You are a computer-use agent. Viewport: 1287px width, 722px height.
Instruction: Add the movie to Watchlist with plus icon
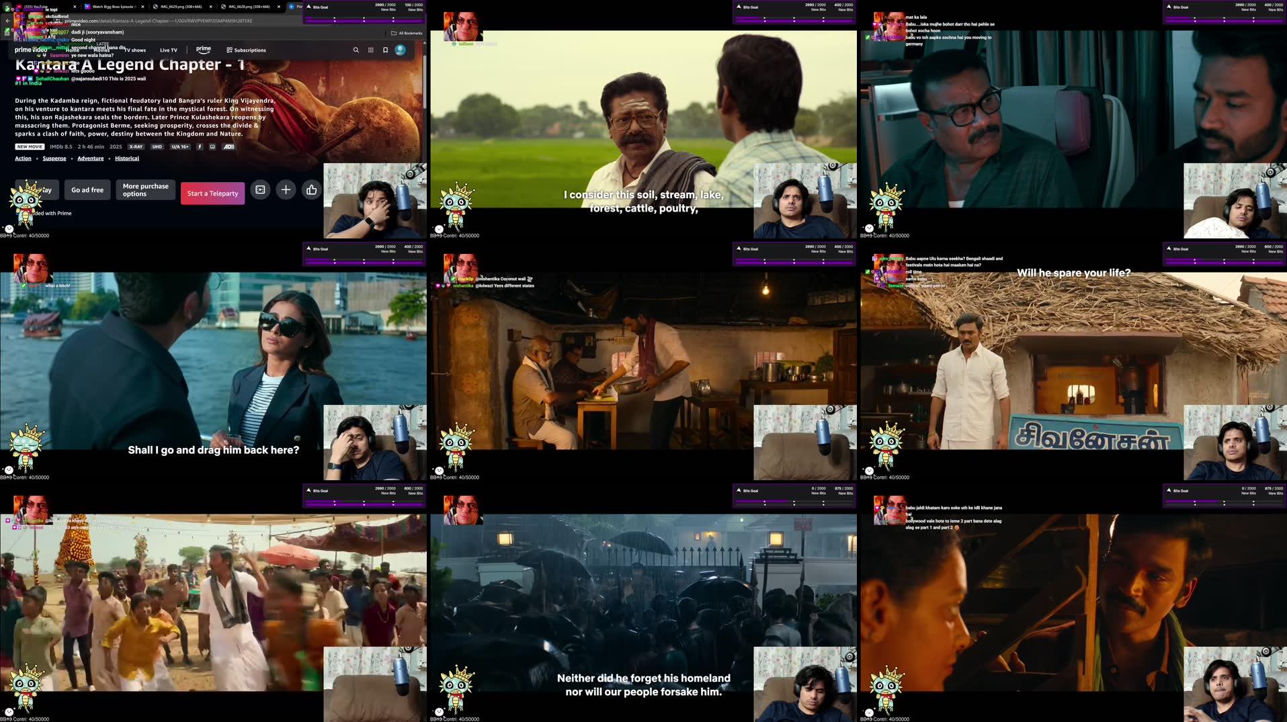point(286,190)
